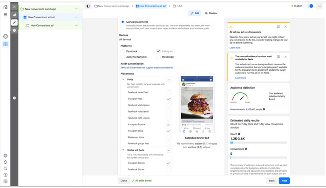This screenshot has height=188, width=326.
Task: Dismiss the Reels locations warning
Action: click(x=285, y=57)
